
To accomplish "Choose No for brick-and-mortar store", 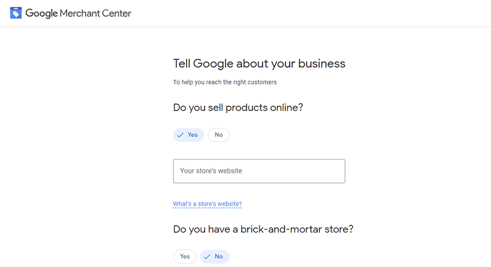I will (215, 257).
